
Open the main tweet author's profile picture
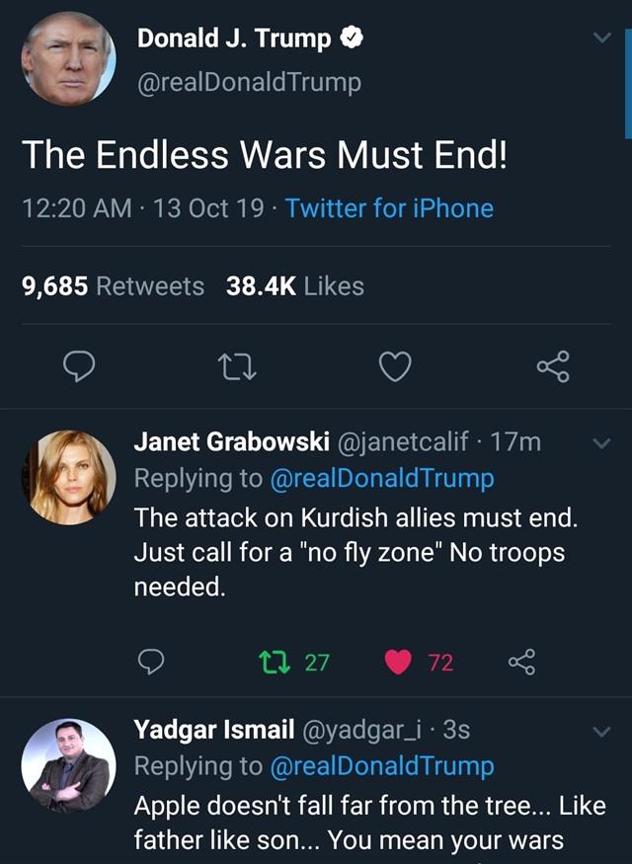click(68, 59)
